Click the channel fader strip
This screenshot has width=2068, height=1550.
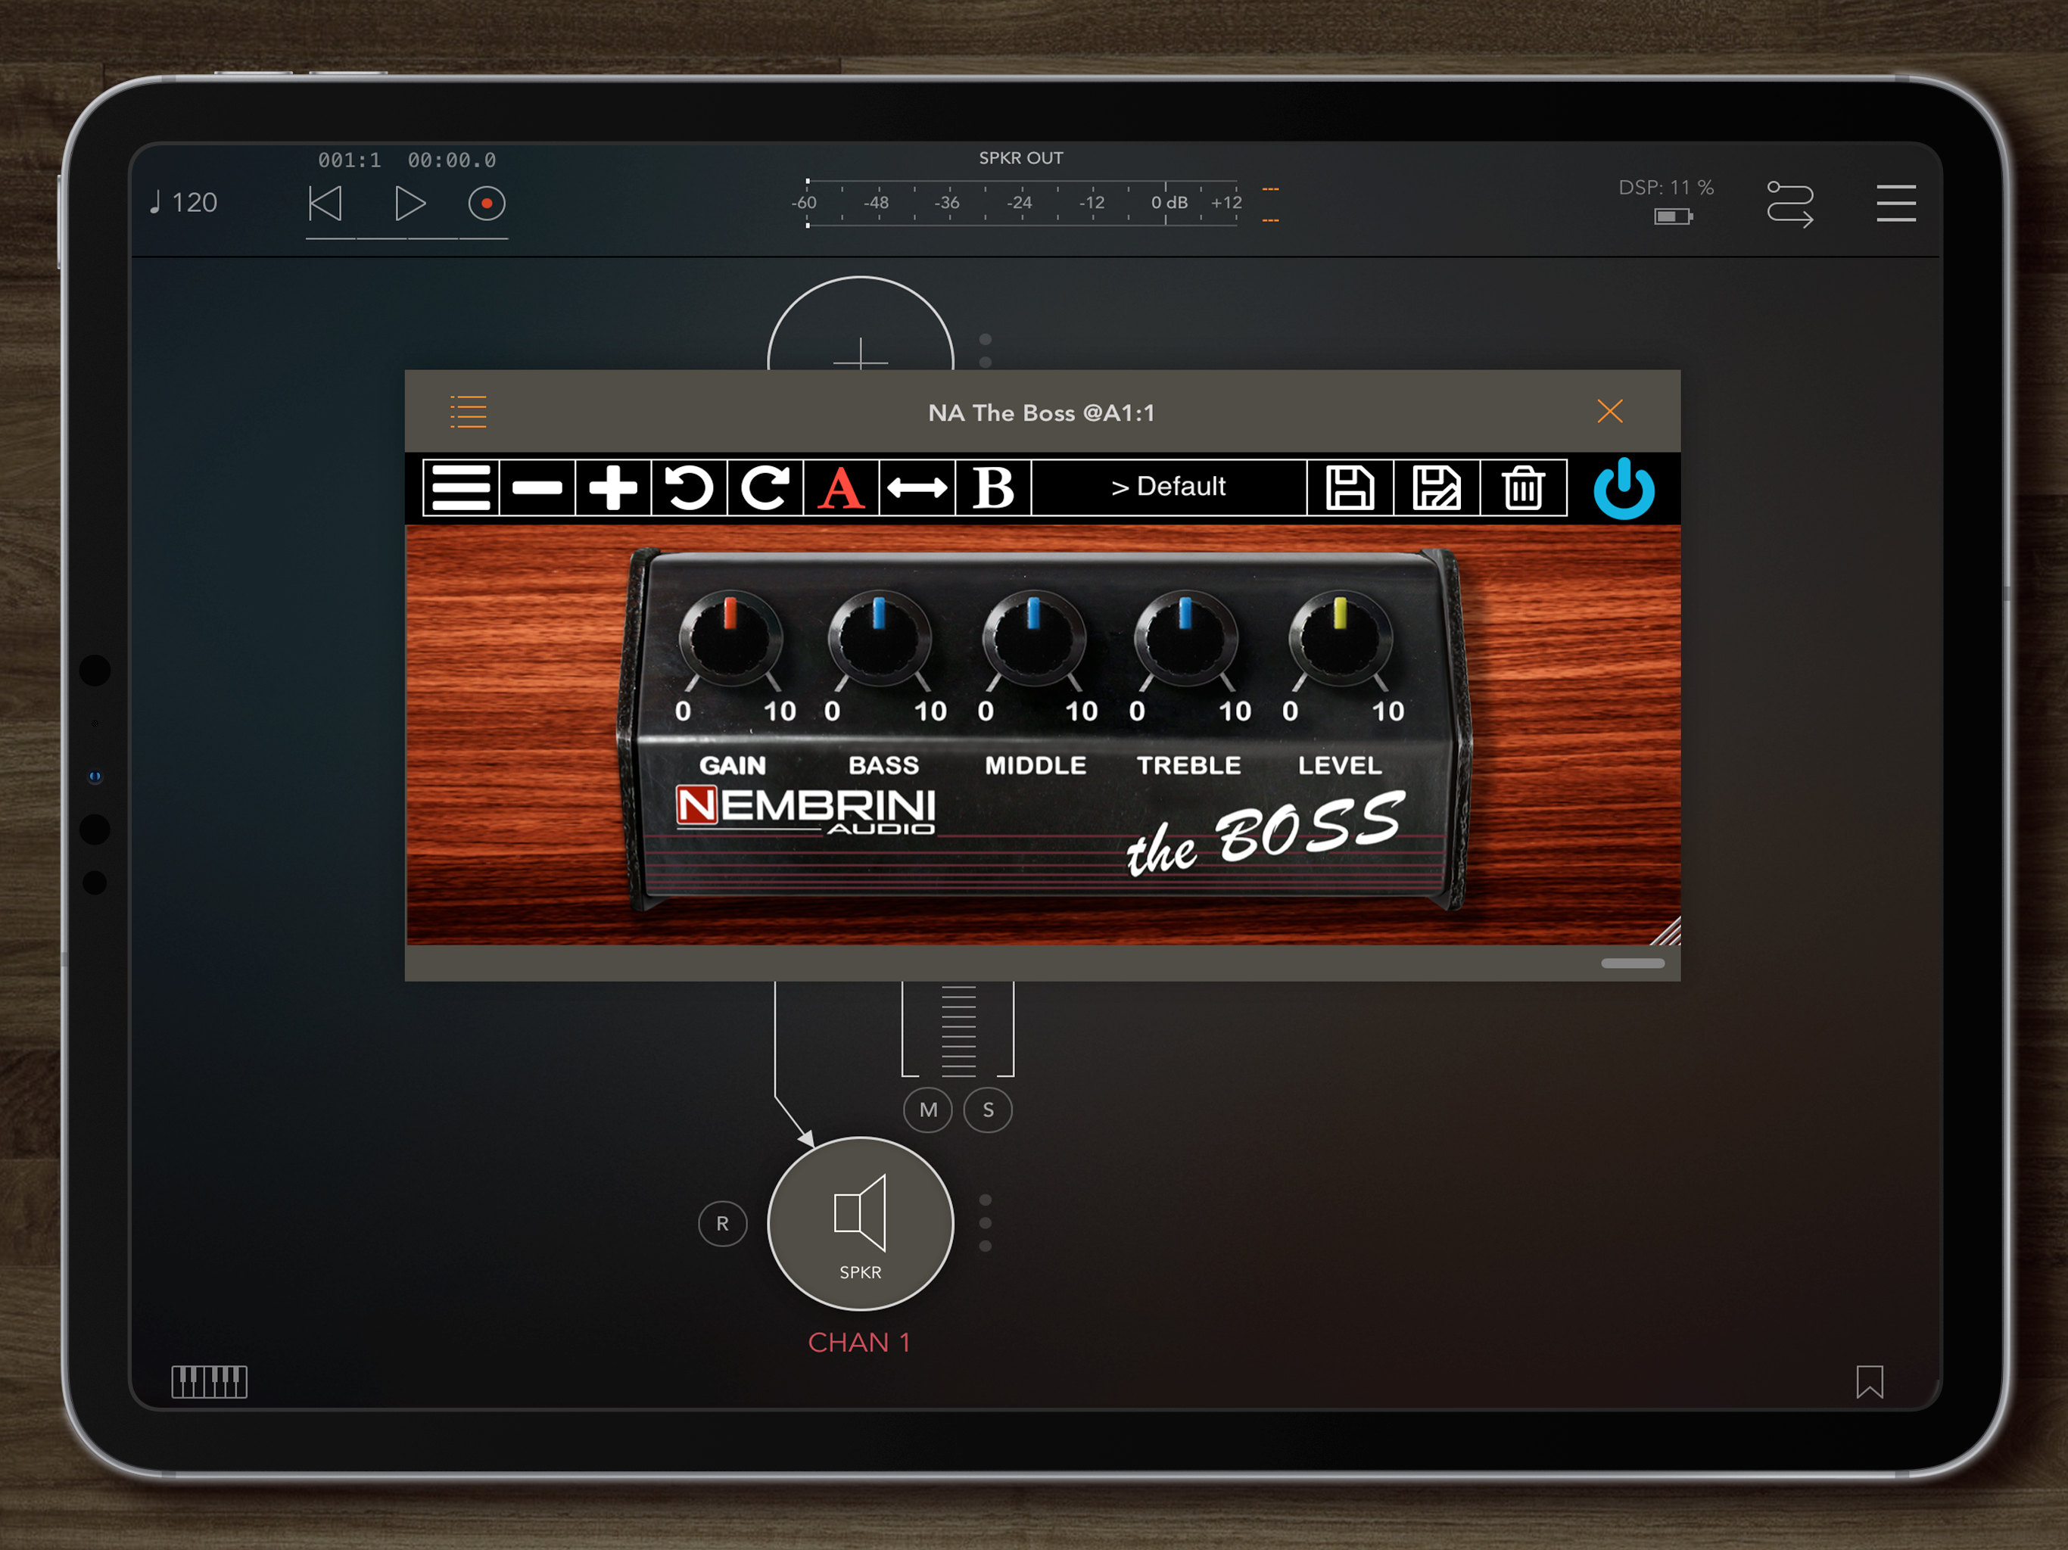pos(958,1029)
